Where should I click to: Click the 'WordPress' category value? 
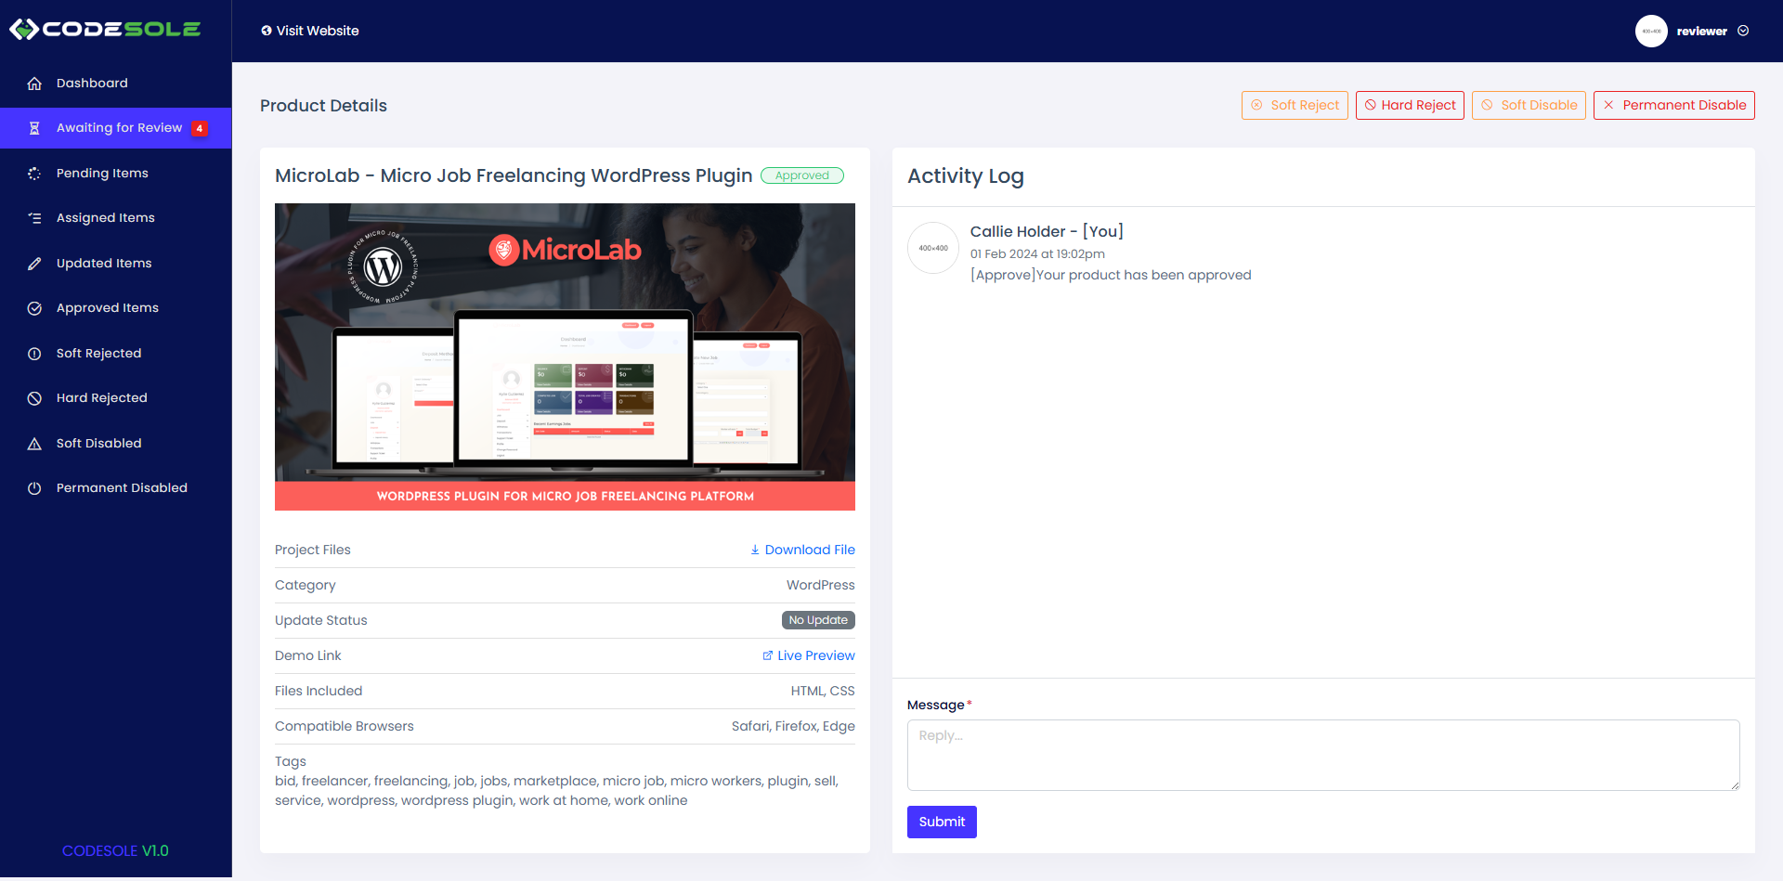(821, 585)
